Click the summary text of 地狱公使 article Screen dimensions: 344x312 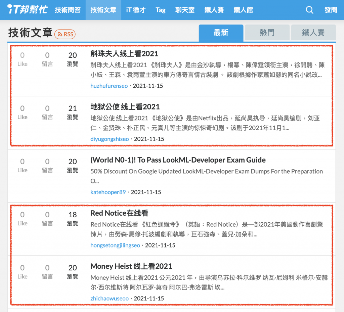pyautogui.click(x=205, y=123)
